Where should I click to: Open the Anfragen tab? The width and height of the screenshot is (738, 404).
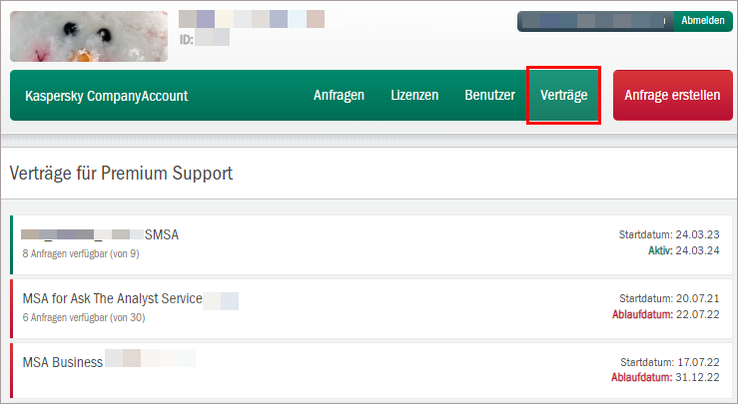(339, 96)
